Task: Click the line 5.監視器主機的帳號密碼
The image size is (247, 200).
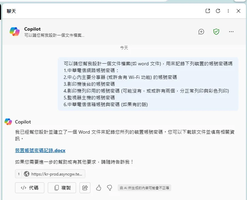Action: [89, 98]
